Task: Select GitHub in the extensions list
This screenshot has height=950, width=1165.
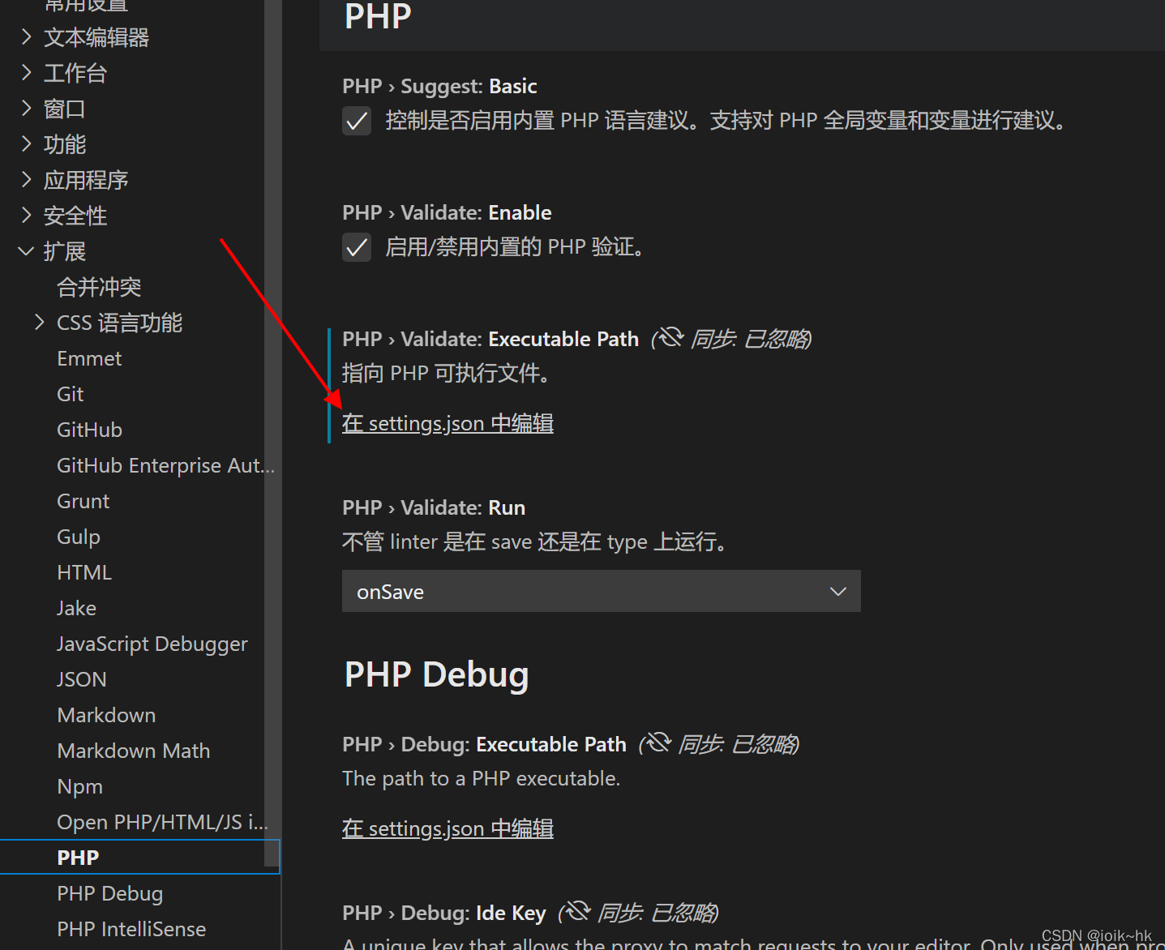Action: (89, 430)
